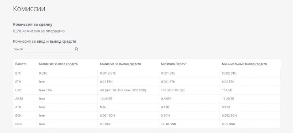
Task: Click the table's vertical scrollbar
Action: point(281,74)
